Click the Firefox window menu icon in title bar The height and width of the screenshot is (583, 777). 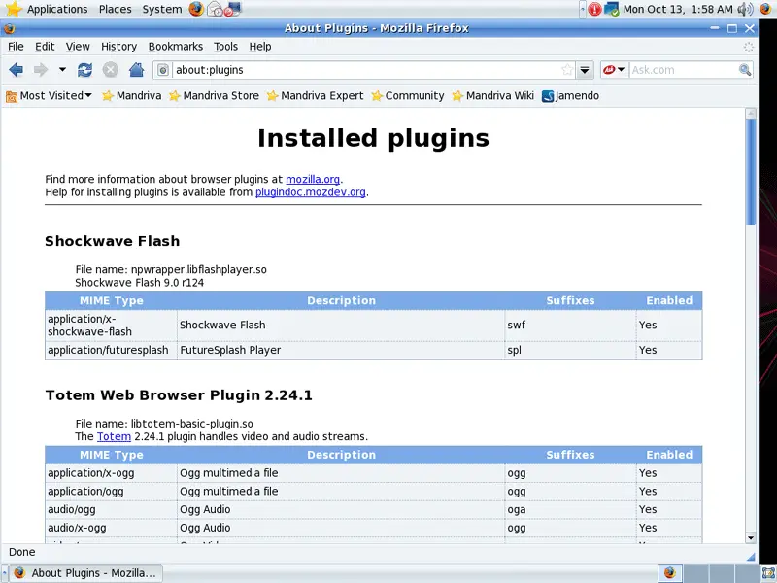tap(9, 28)
